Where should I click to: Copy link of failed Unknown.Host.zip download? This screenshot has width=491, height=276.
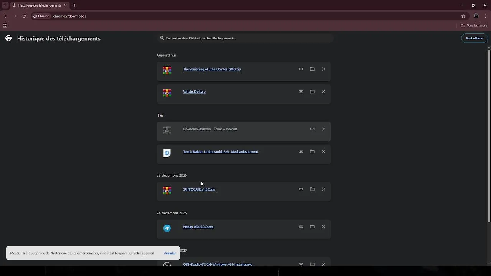click(x=312, y=129)
